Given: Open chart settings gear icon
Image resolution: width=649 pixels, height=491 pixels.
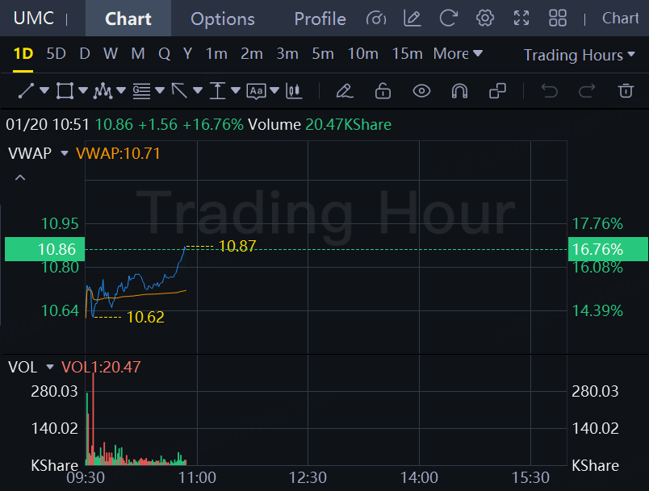Looking at the screenshot, I should click(484, 19).
